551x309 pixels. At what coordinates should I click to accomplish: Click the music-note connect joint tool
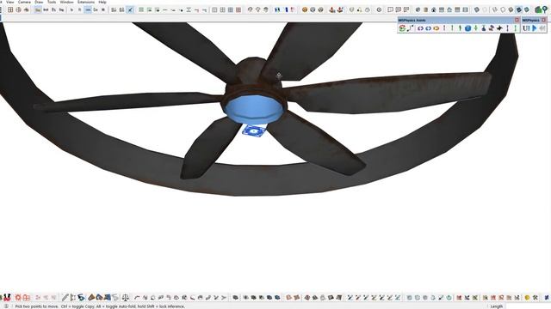click(x=411, y=28)
